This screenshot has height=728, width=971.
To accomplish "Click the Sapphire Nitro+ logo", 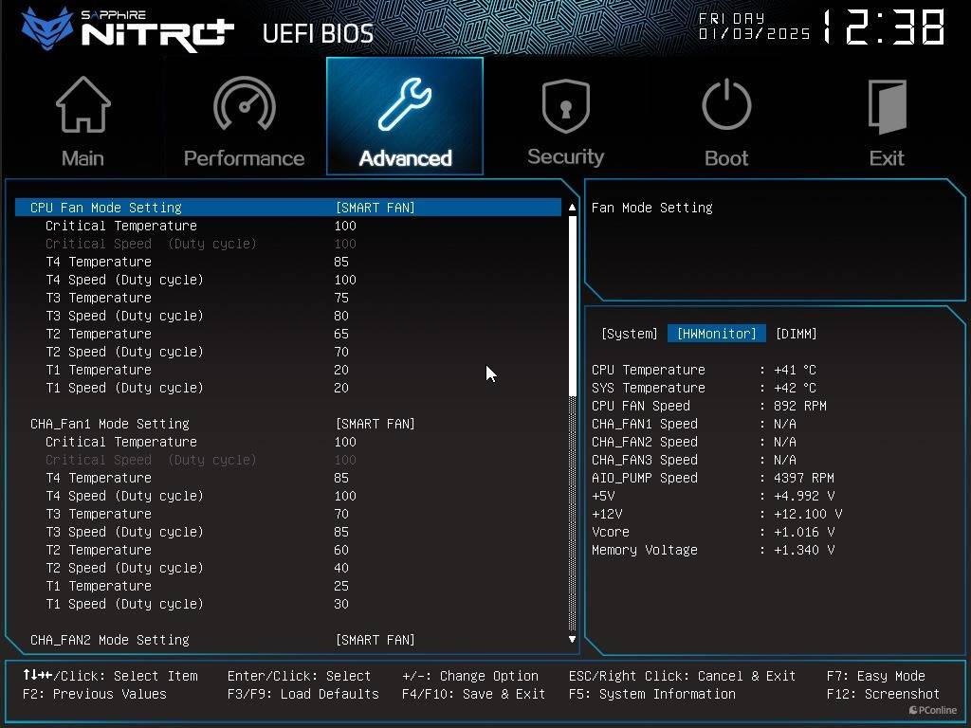I will (x=128, y=29).
